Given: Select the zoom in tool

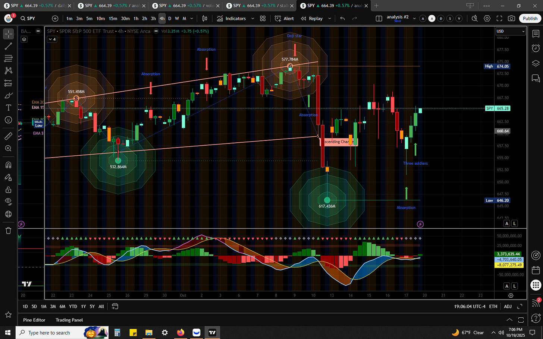Looking at the screenshot, I should point(8,149).
